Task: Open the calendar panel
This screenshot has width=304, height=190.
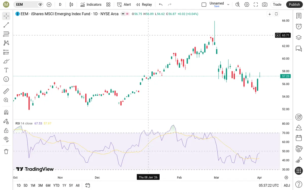Action: pyautogui.click(x=299, y=138)
